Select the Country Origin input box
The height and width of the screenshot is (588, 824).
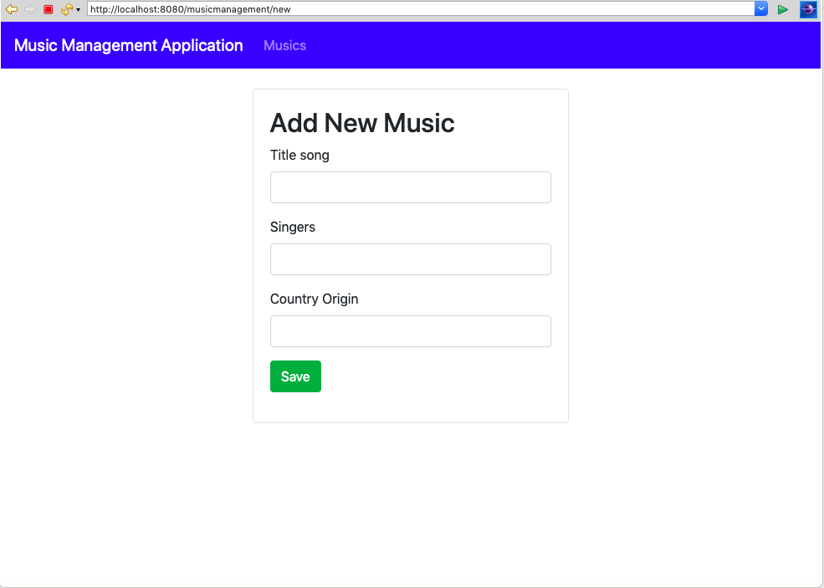[410, 331]
